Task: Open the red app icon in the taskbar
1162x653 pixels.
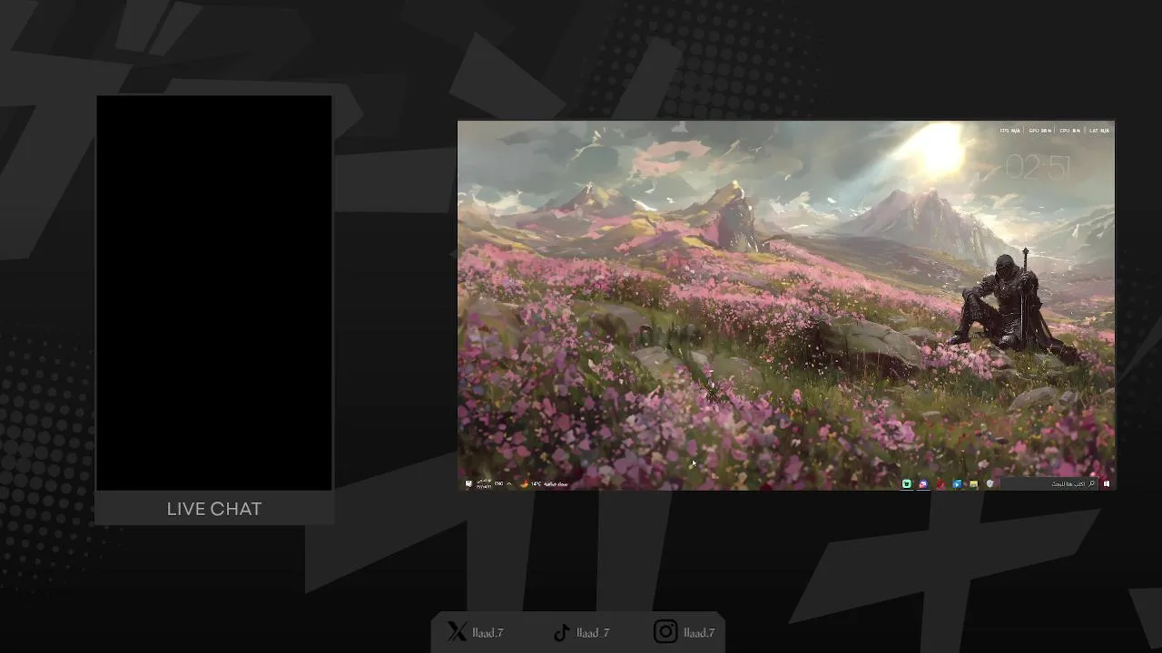Action: point(940,484)
